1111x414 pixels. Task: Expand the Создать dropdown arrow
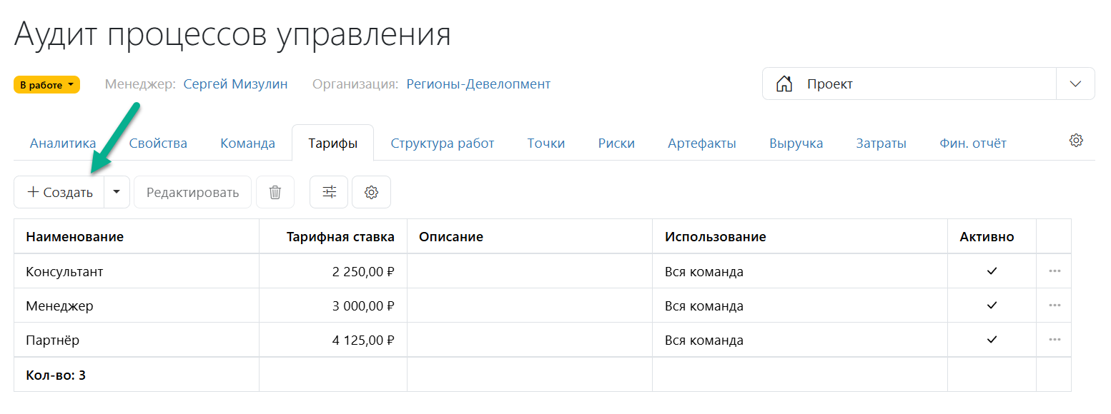pos(117,192)
